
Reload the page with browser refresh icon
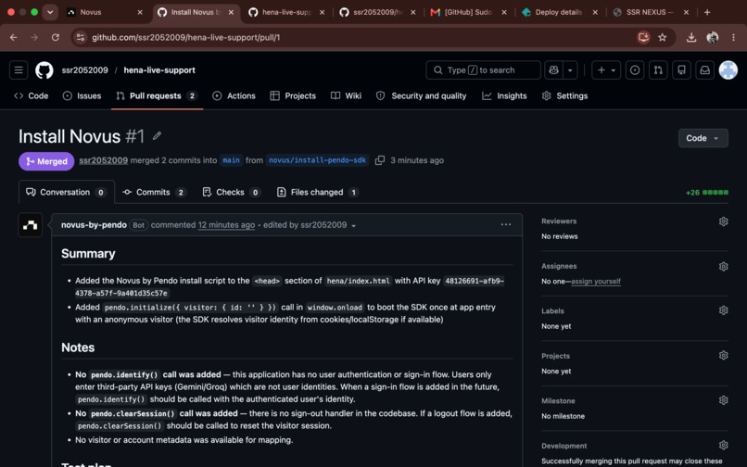56,37
